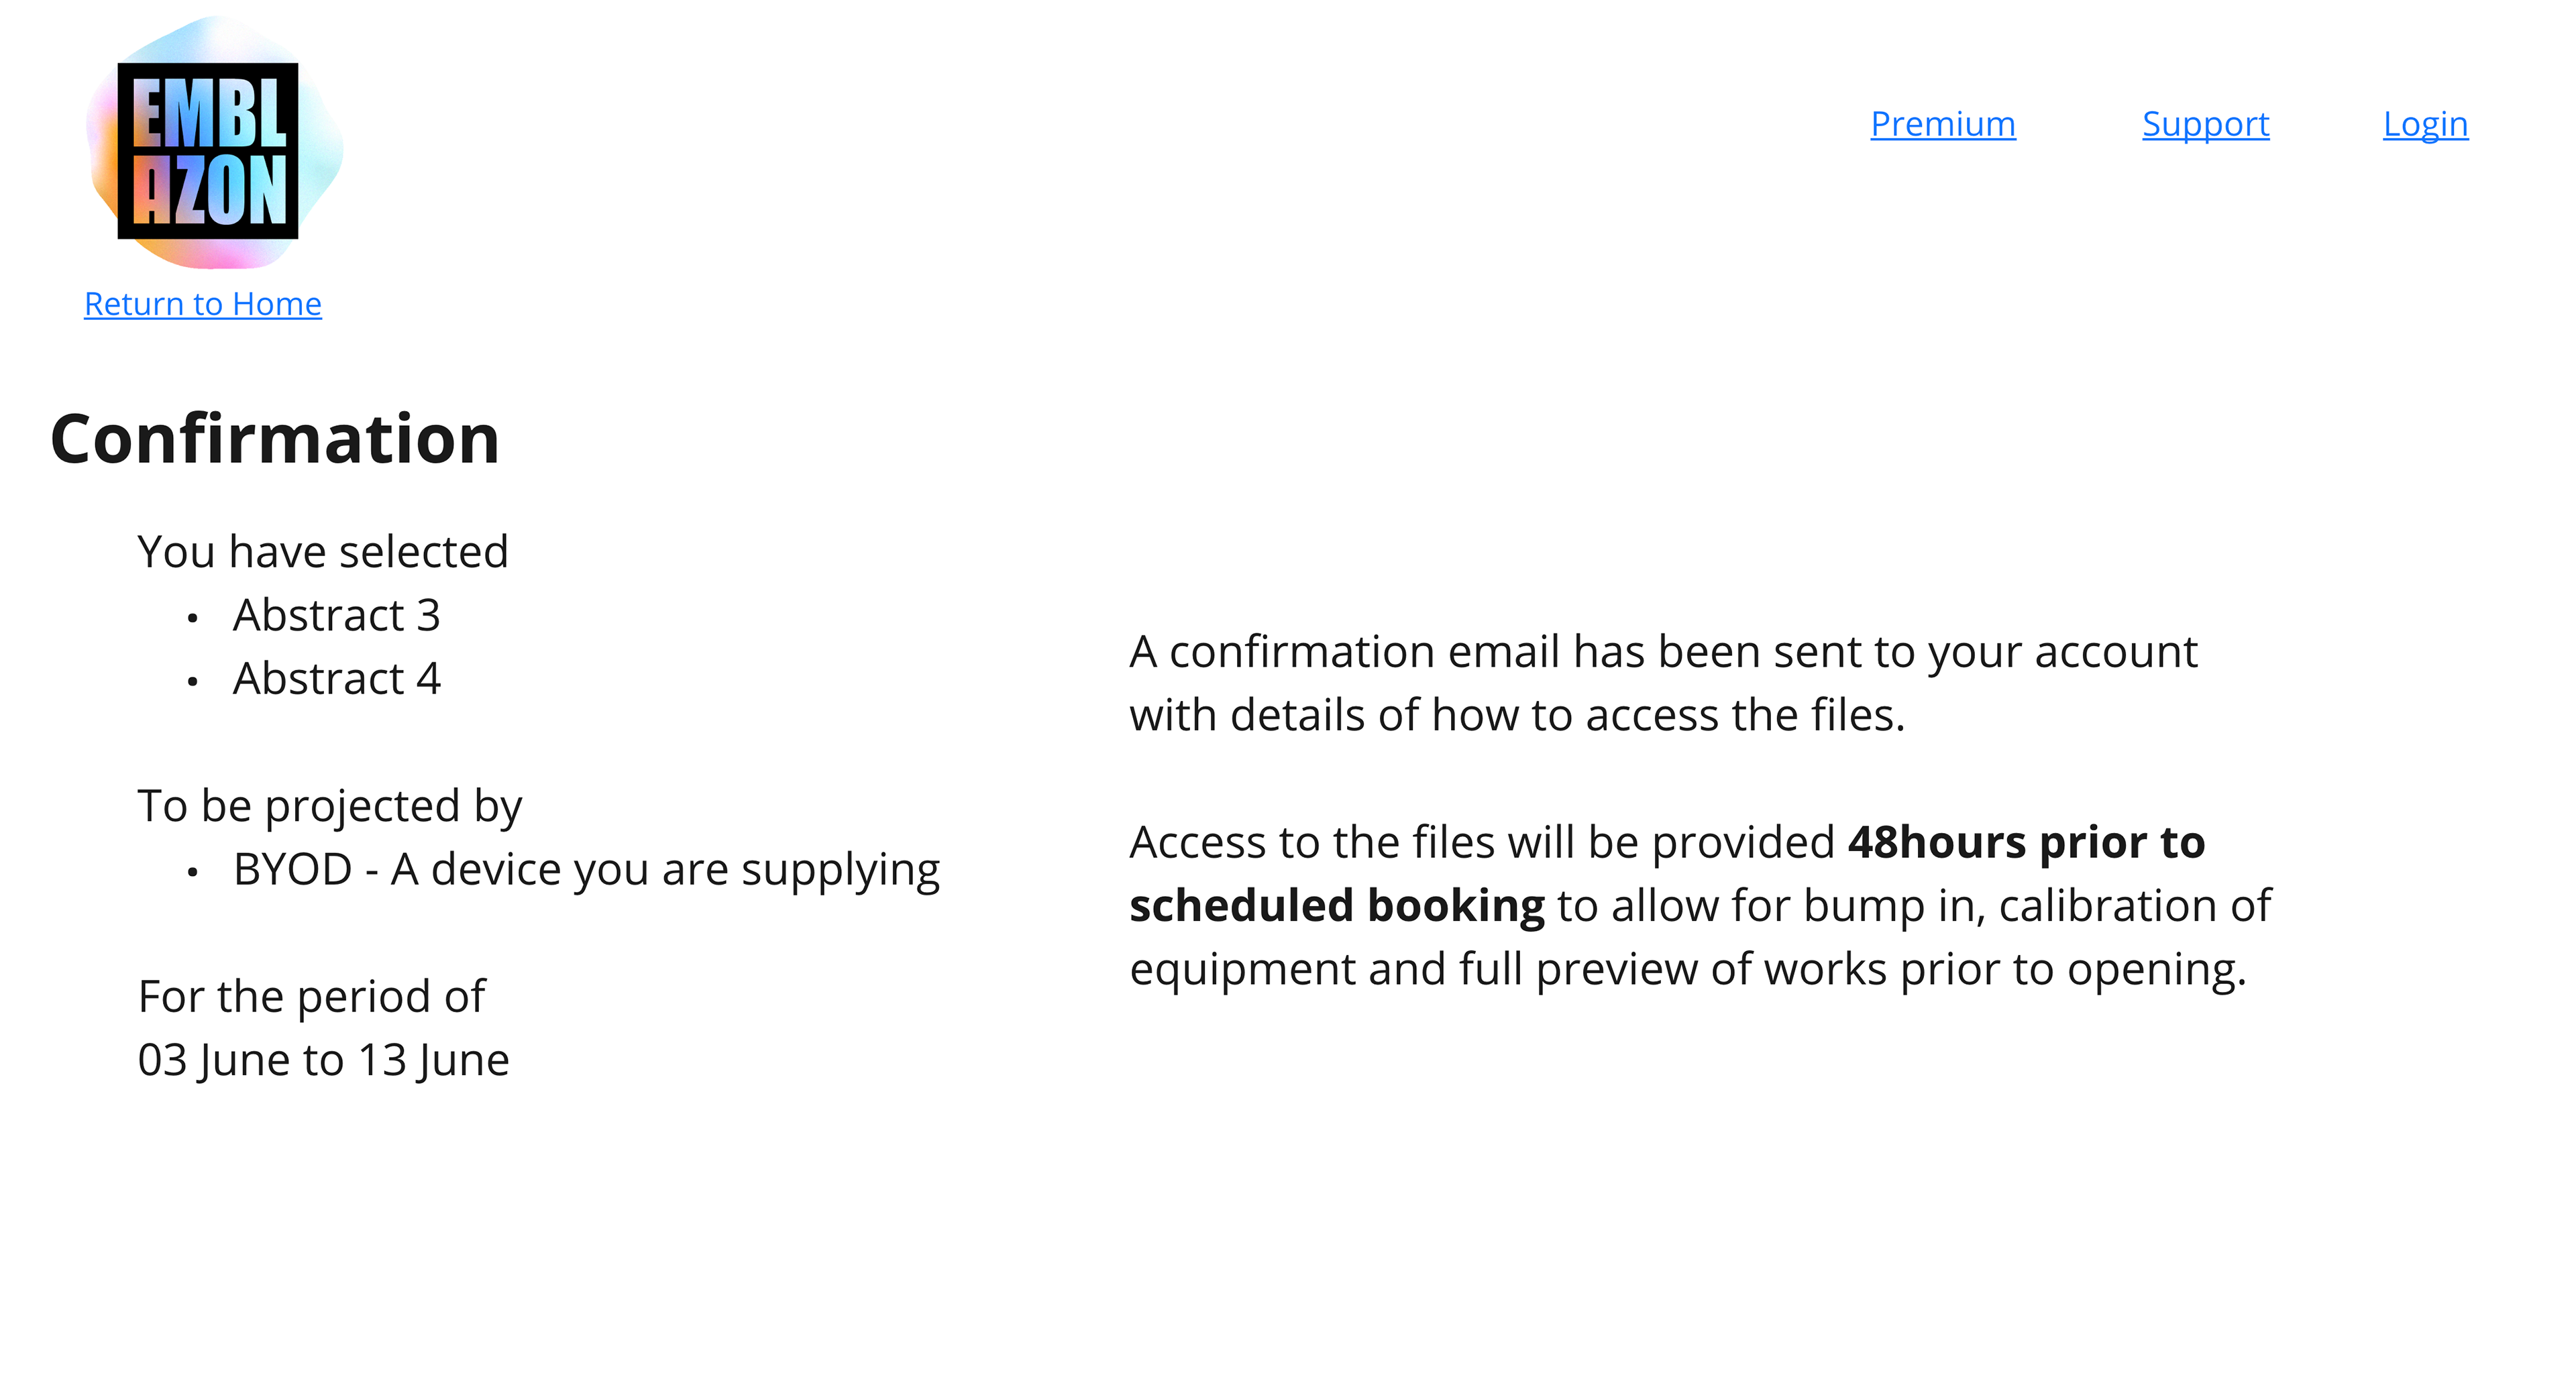Click the 'You have selected' label

(323, 552)
